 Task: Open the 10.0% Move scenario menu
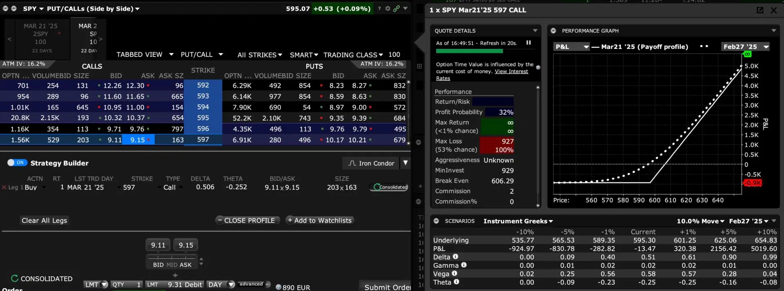701,221
